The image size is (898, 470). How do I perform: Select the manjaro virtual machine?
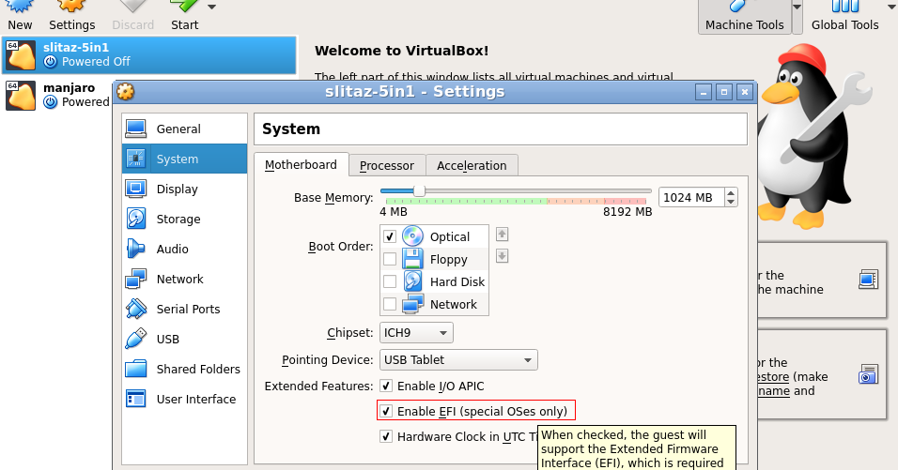point(57,95)
